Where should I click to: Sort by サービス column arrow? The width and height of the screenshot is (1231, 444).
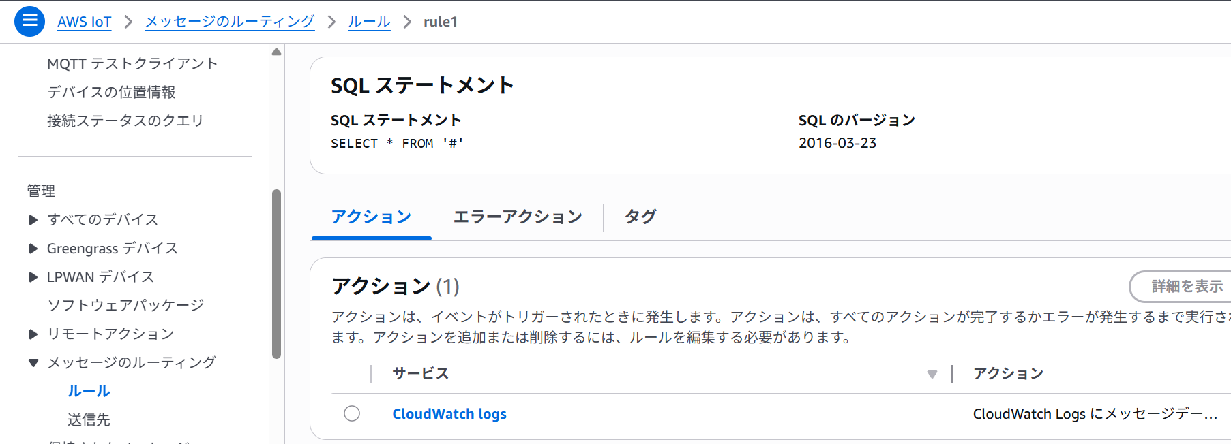932,375
